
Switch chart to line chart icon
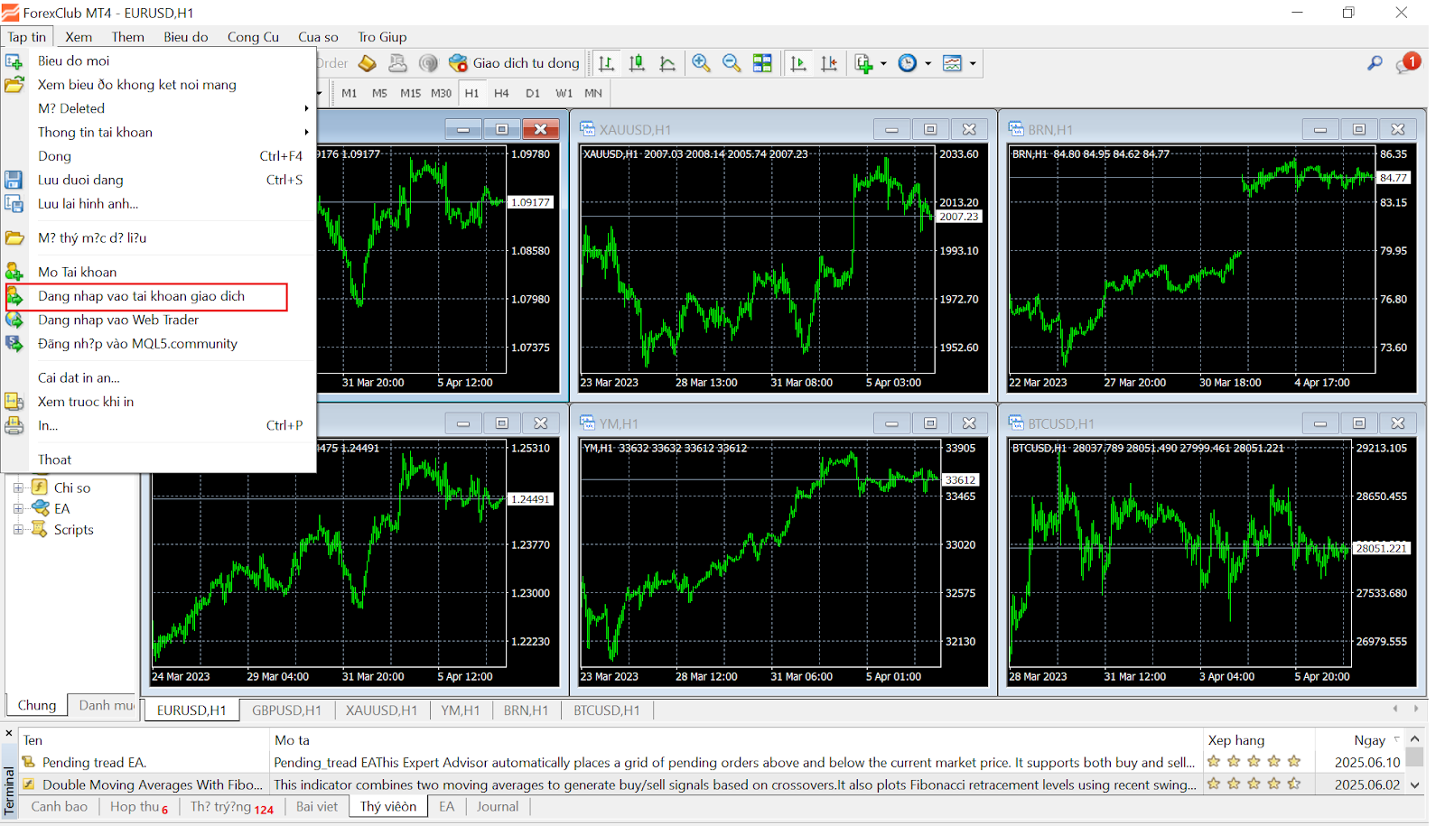click(x=668, y=63)
